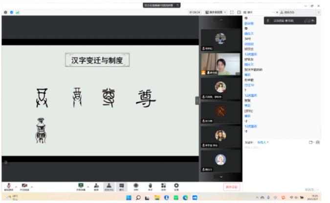Image resolution: width=330 pixels, height=203 pixels.
Task: Open the members list icon
Action: click(x=109, y=186)
